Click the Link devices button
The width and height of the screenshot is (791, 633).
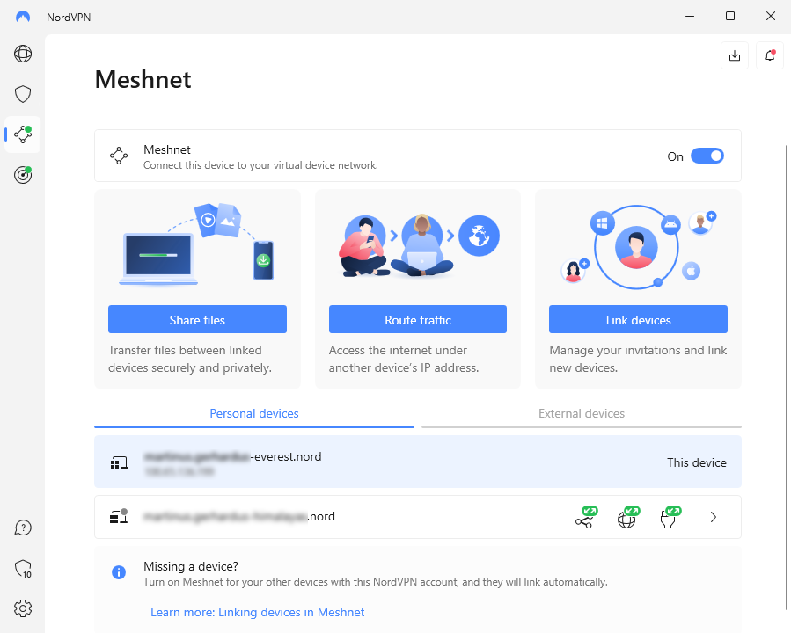point(638,318)
